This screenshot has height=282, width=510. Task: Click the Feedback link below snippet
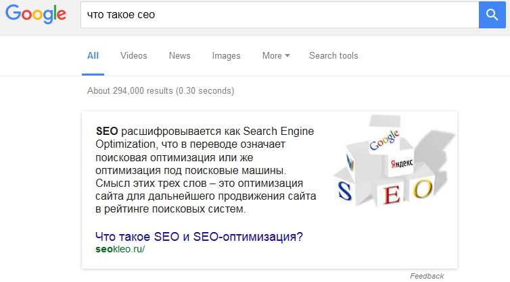[427, 276]
